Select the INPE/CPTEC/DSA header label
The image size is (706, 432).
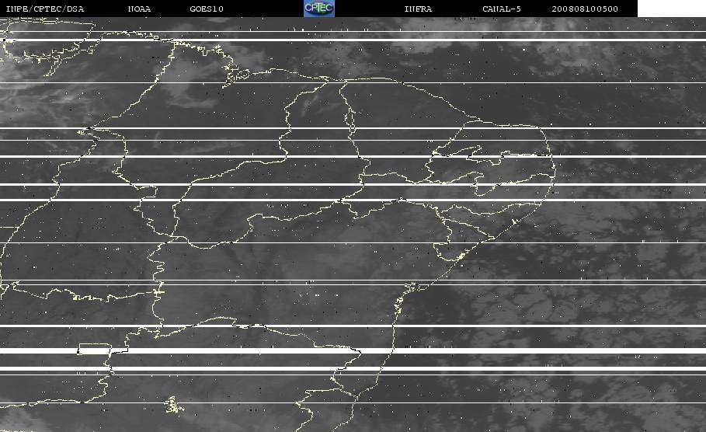45,9
